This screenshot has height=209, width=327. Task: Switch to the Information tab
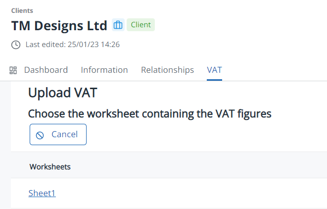point(104,70)
